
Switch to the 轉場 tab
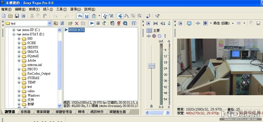coord(81,112)
